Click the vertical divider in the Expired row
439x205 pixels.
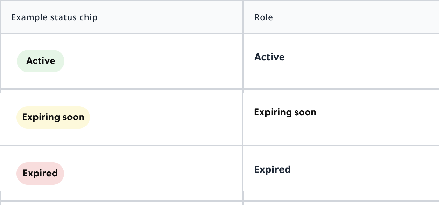[243, 174]
